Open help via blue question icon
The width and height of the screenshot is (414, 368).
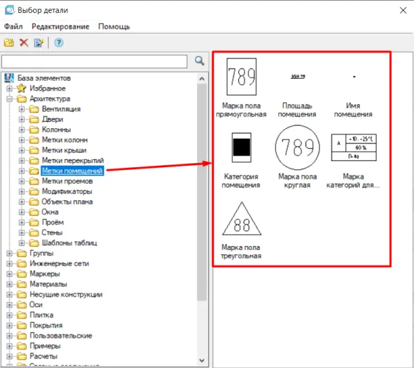coord(58,42)
